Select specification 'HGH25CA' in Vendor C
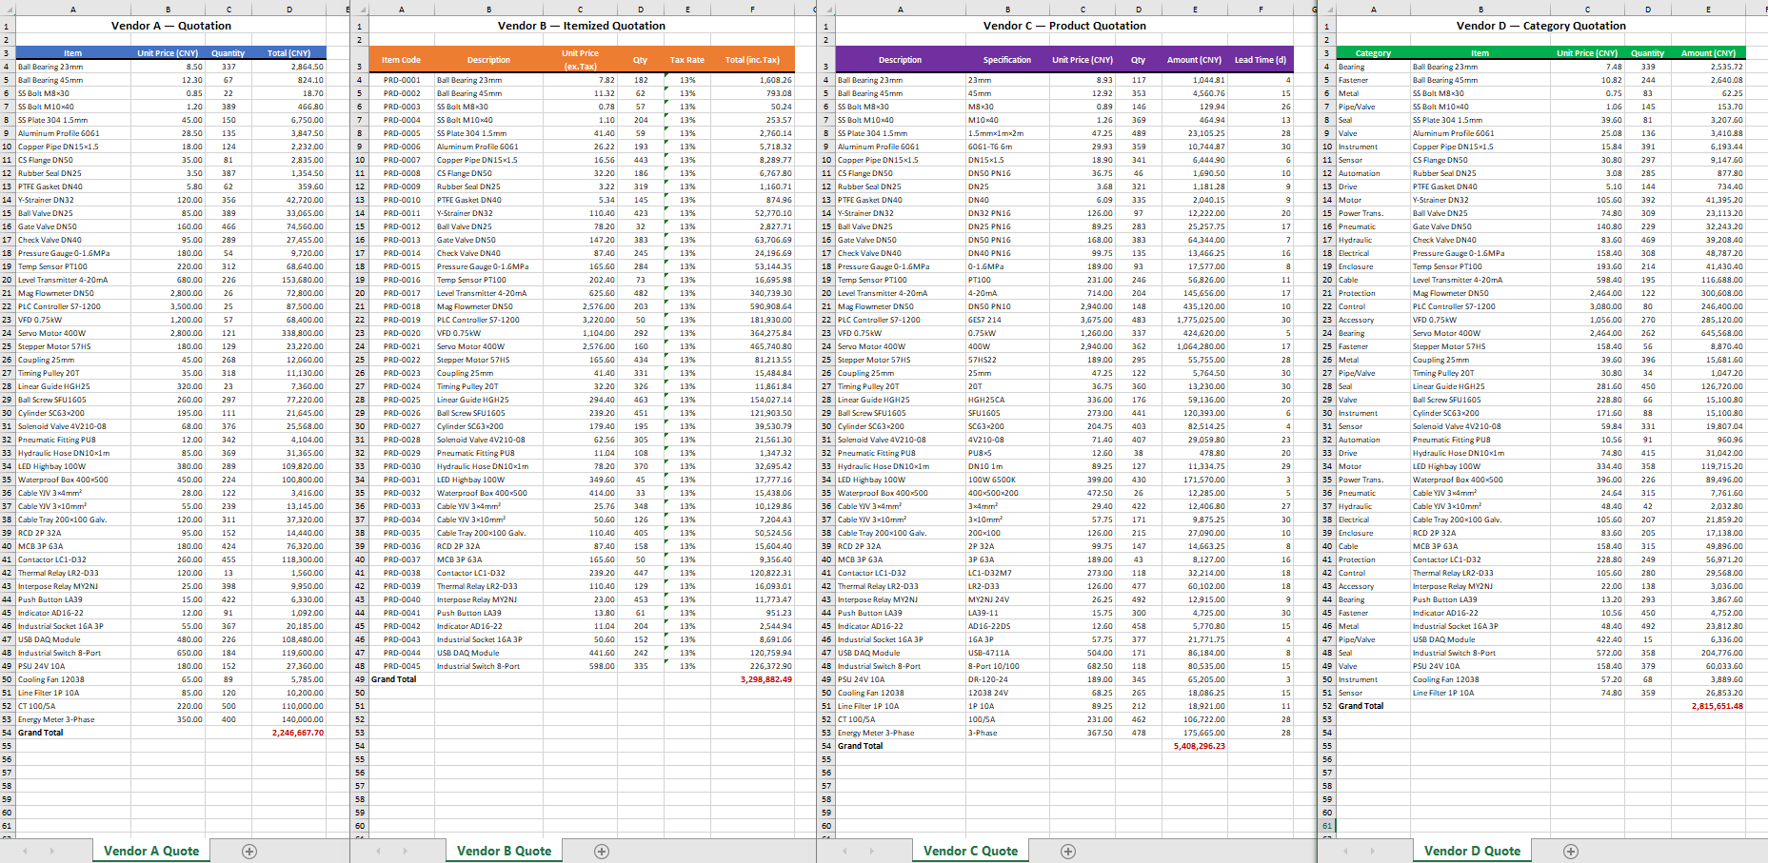The height and width of the screenshot is (863, 1768). click(1006, 400)
